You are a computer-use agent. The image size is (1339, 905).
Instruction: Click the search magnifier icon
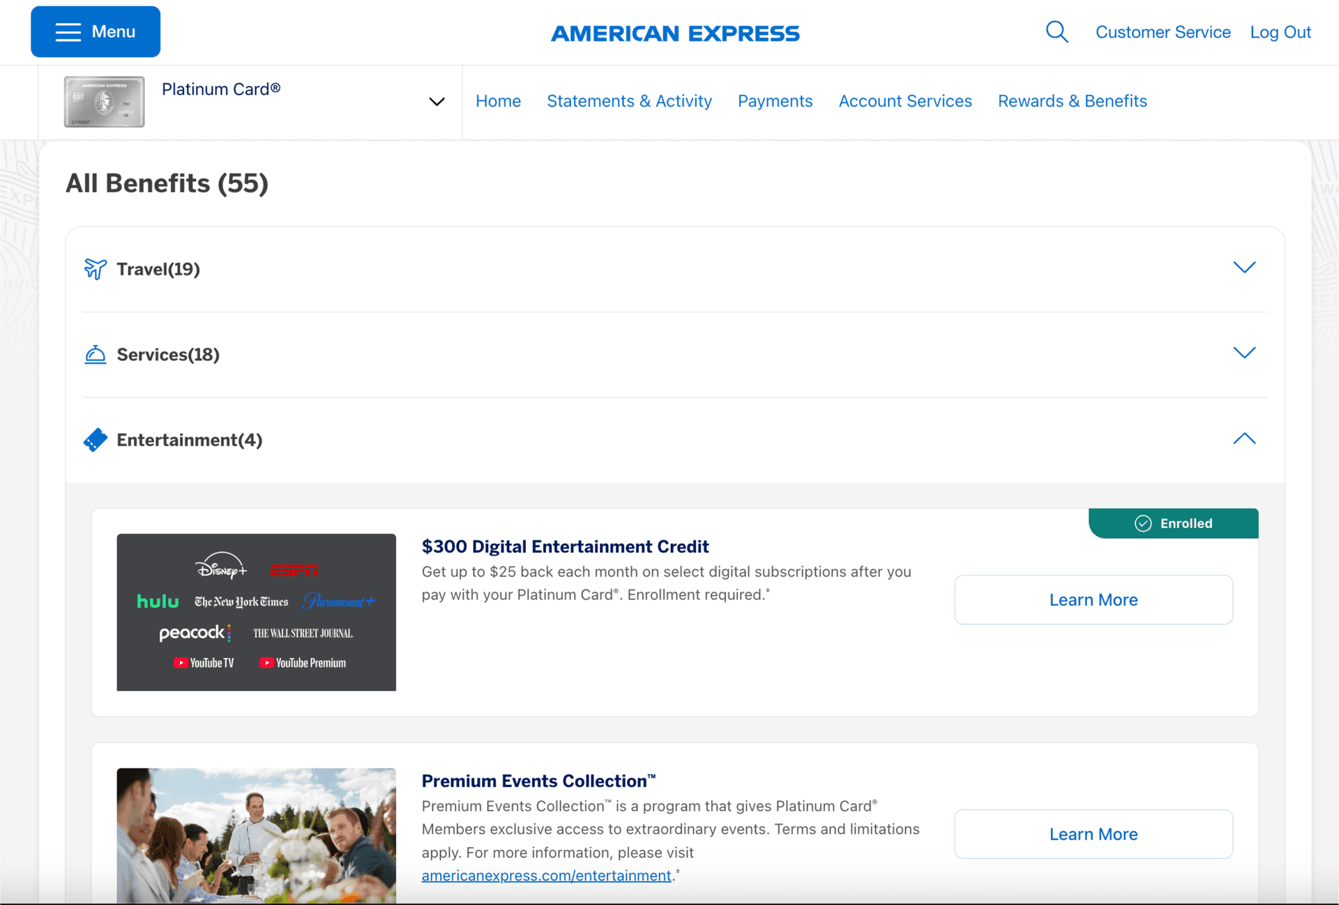tap(1057, 32)
